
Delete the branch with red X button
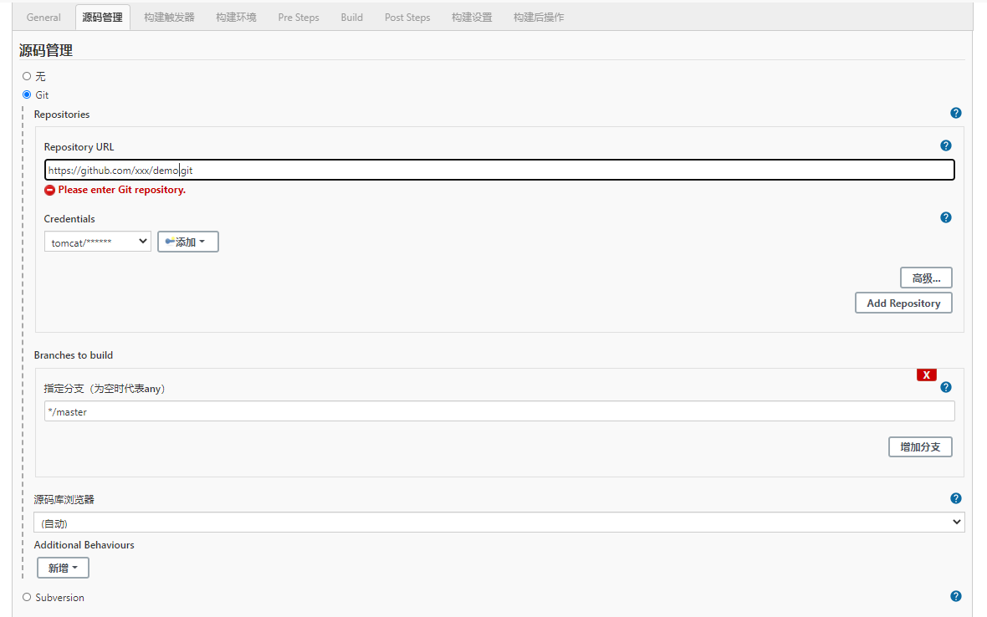point(926,375)
